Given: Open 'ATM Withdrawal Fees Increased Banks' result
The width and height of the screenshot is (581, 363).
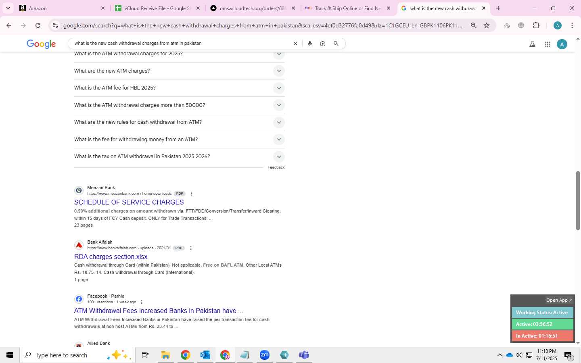Looking at the screenshot, I should coord(159,311).
